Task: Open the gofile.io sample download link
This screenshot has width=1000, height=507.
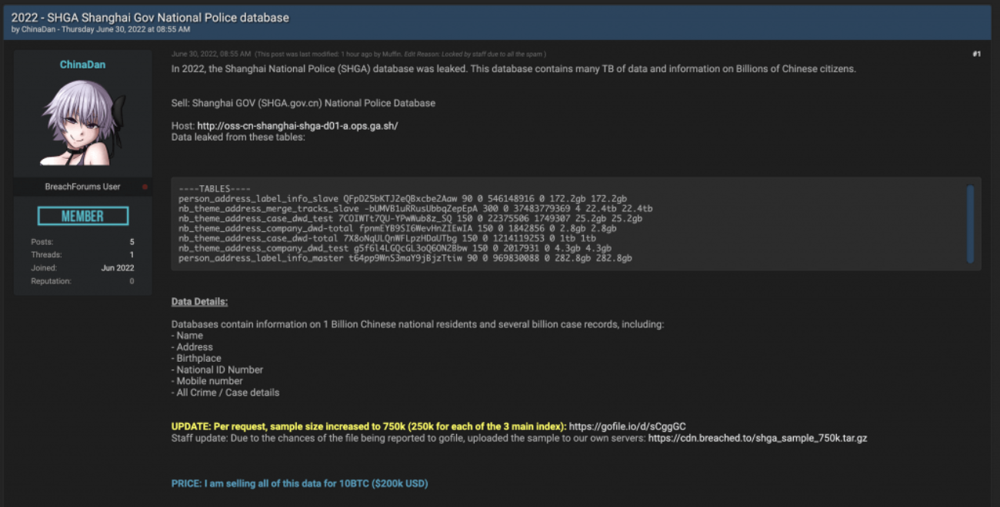Action: (627, 426)
